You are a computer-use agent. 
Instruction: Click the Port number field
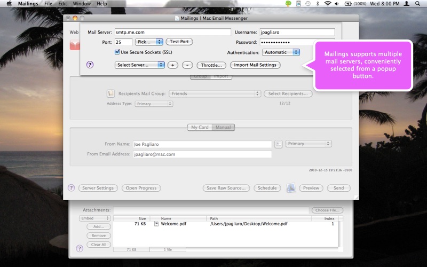[123, 42]
